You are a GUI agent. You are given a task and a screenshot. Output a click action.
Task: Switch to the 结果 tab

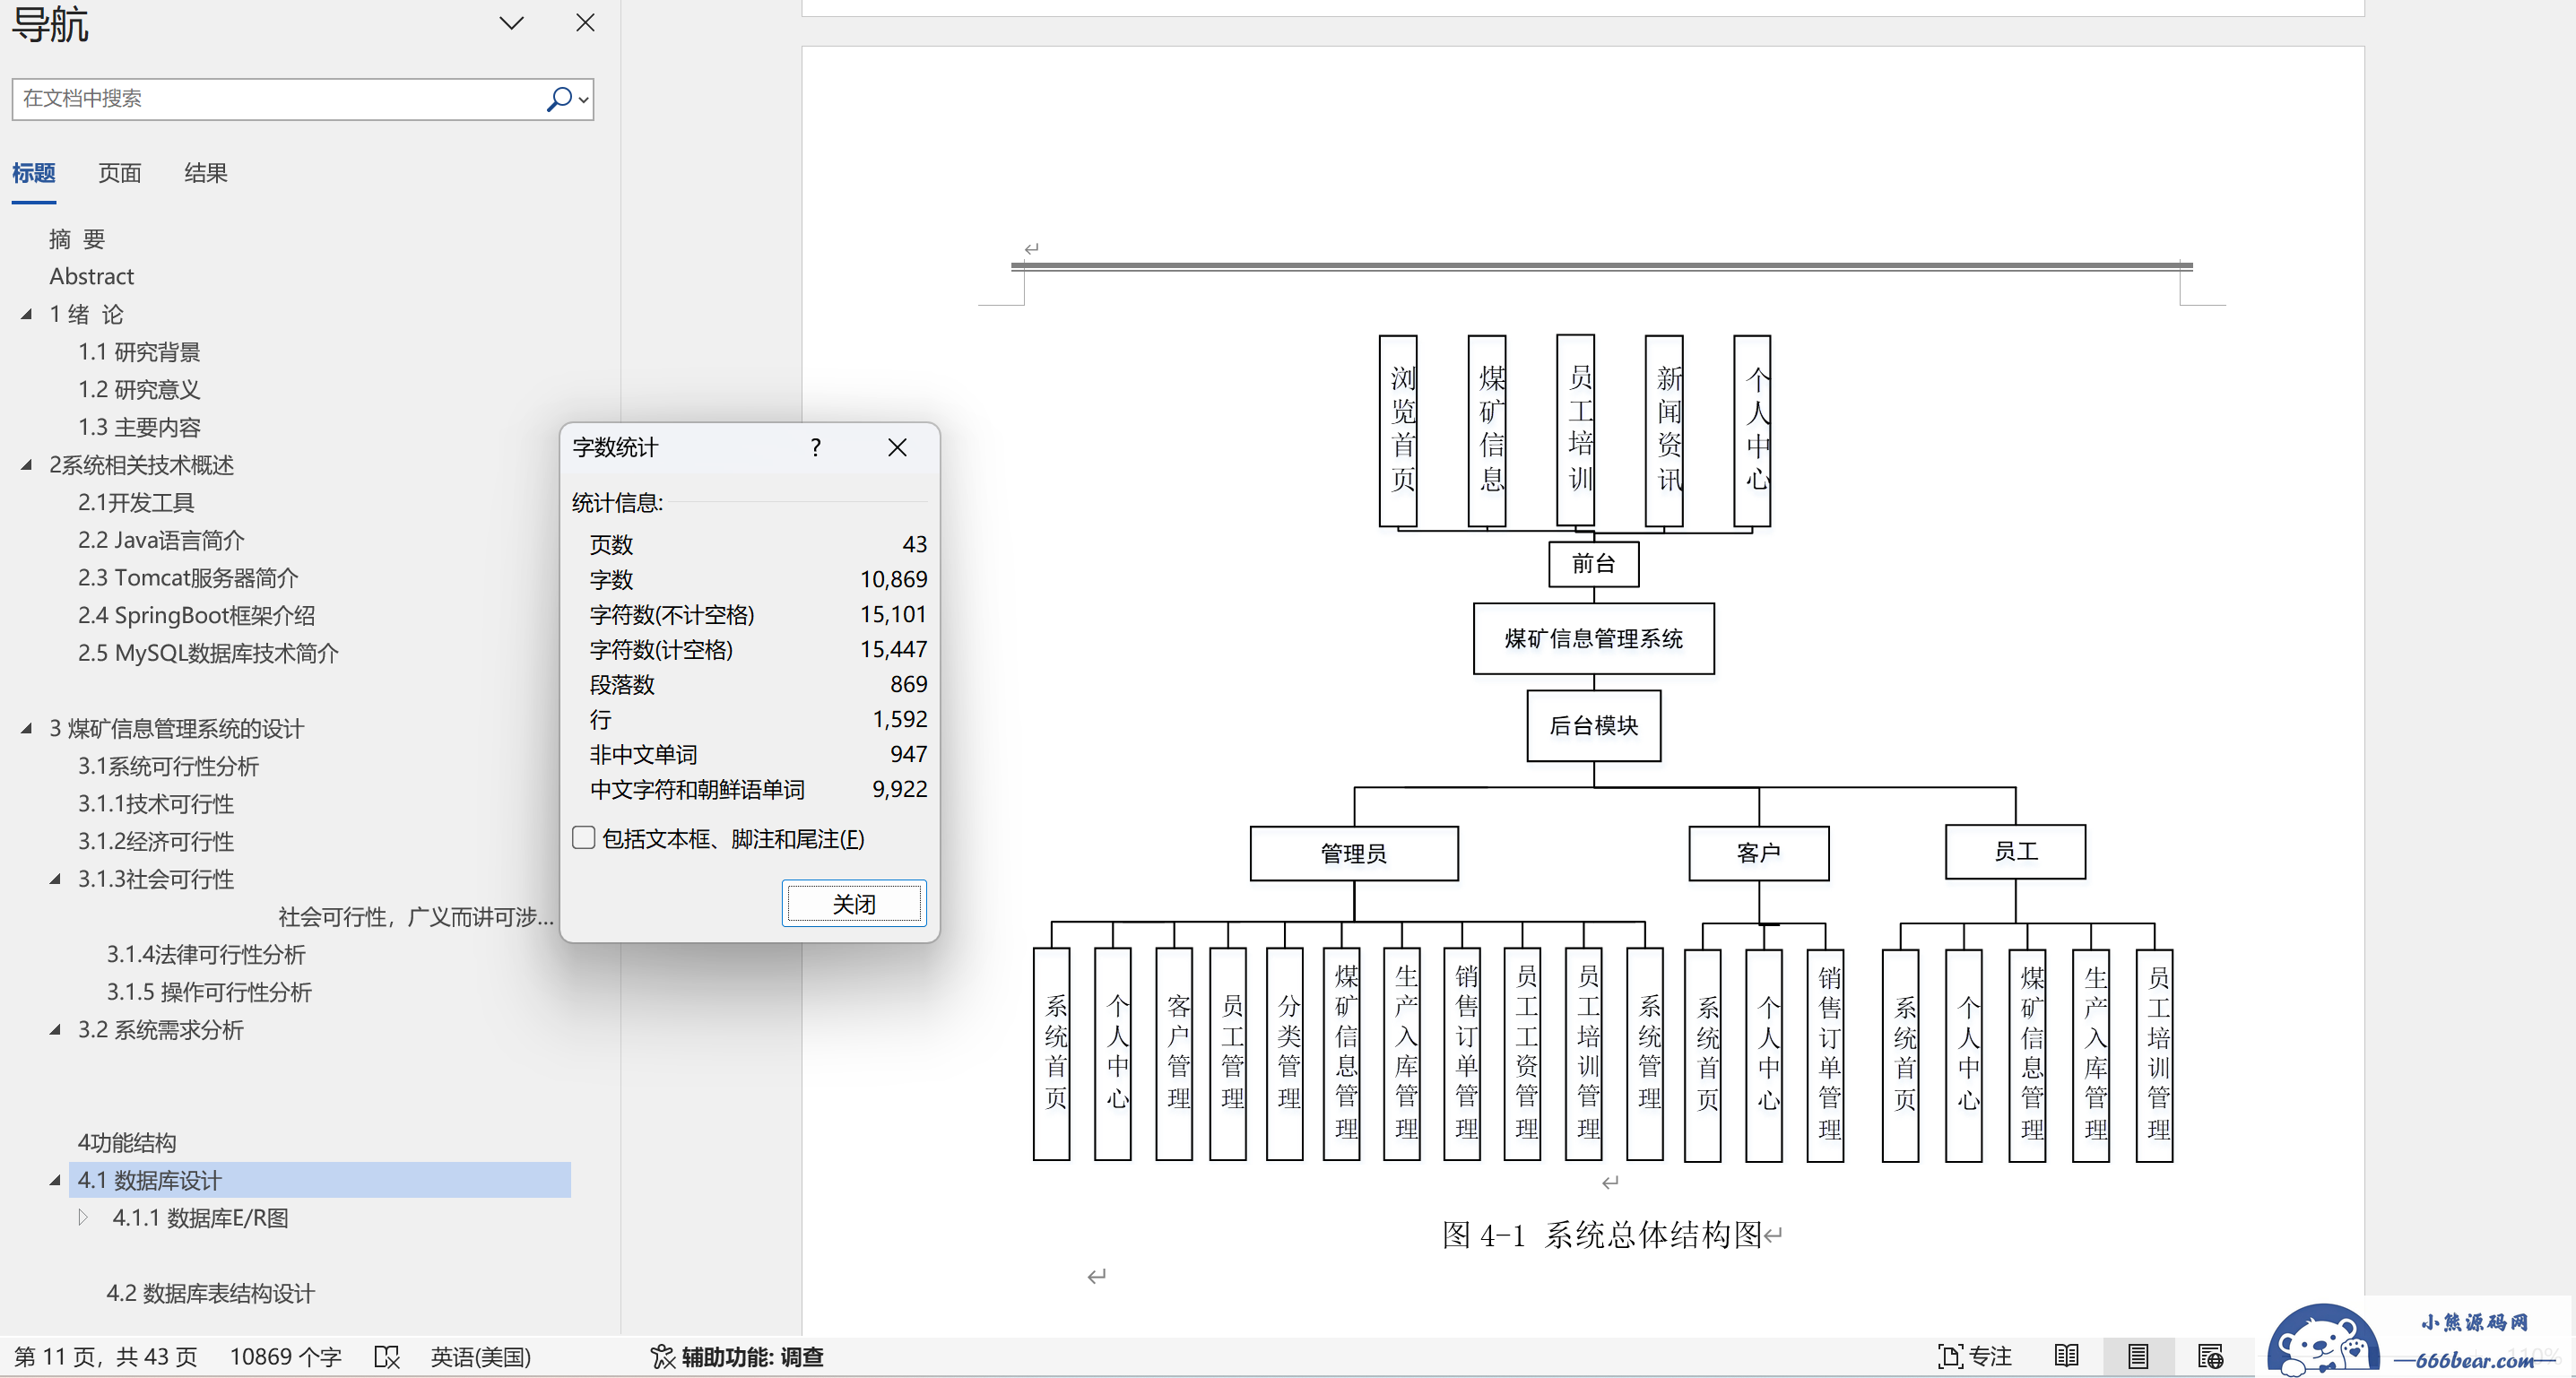(206, 173)
